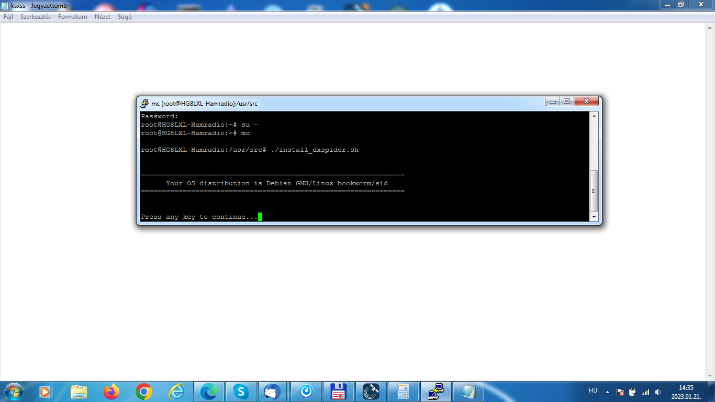Click the PuTTY scrollbar down arrow
715x402 pixels.
[594, 217]
